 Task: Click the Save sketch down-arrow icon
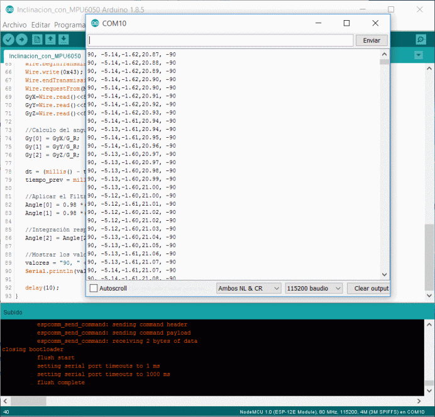64,40
